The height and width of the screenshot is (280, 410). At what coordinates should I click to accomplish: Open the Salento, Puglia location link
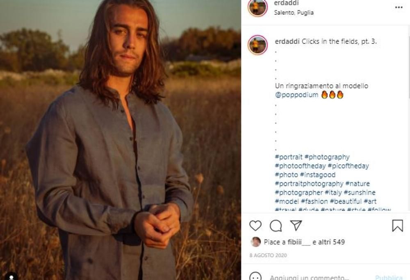click(x=294, y=13)
